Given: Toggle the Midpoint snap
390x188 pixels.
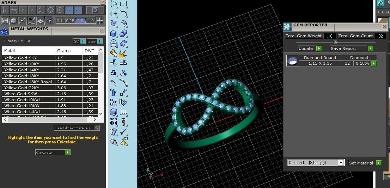Looking at the screenshot, I should click(x=69, y=10).
